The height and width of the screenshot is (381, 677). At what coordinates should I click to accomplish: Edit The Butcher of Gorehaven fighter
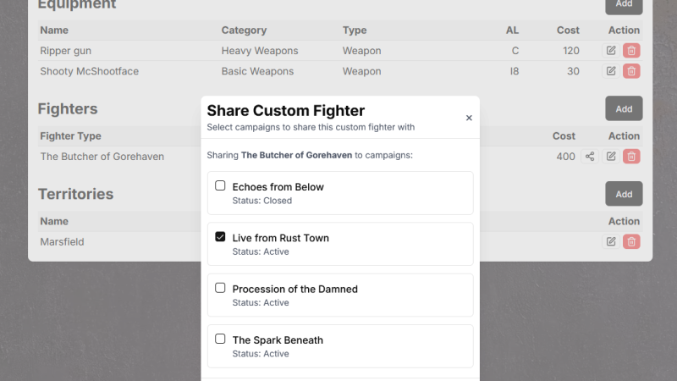tap(611, 157)
